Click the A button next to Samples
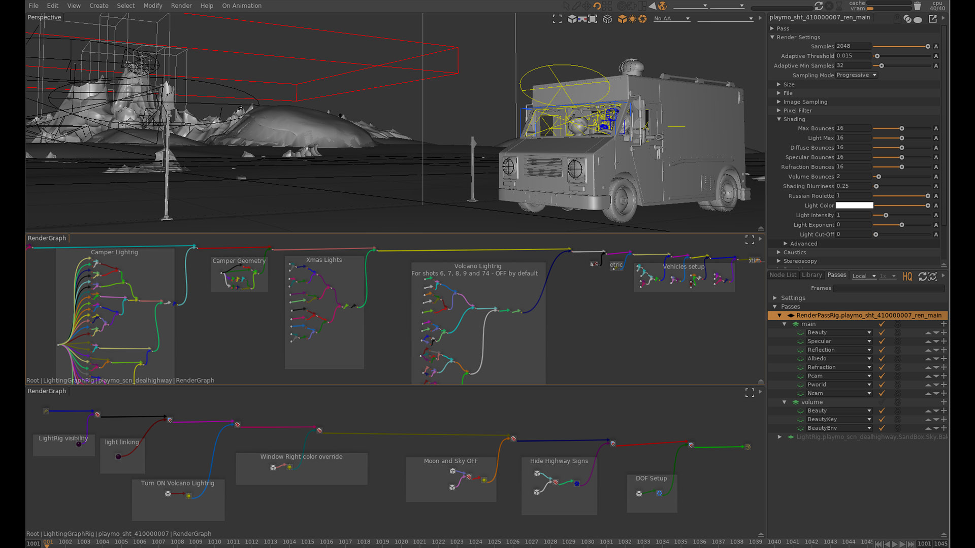Image resolution: width=975 pixels, height=548 pixels. point(936,46)
